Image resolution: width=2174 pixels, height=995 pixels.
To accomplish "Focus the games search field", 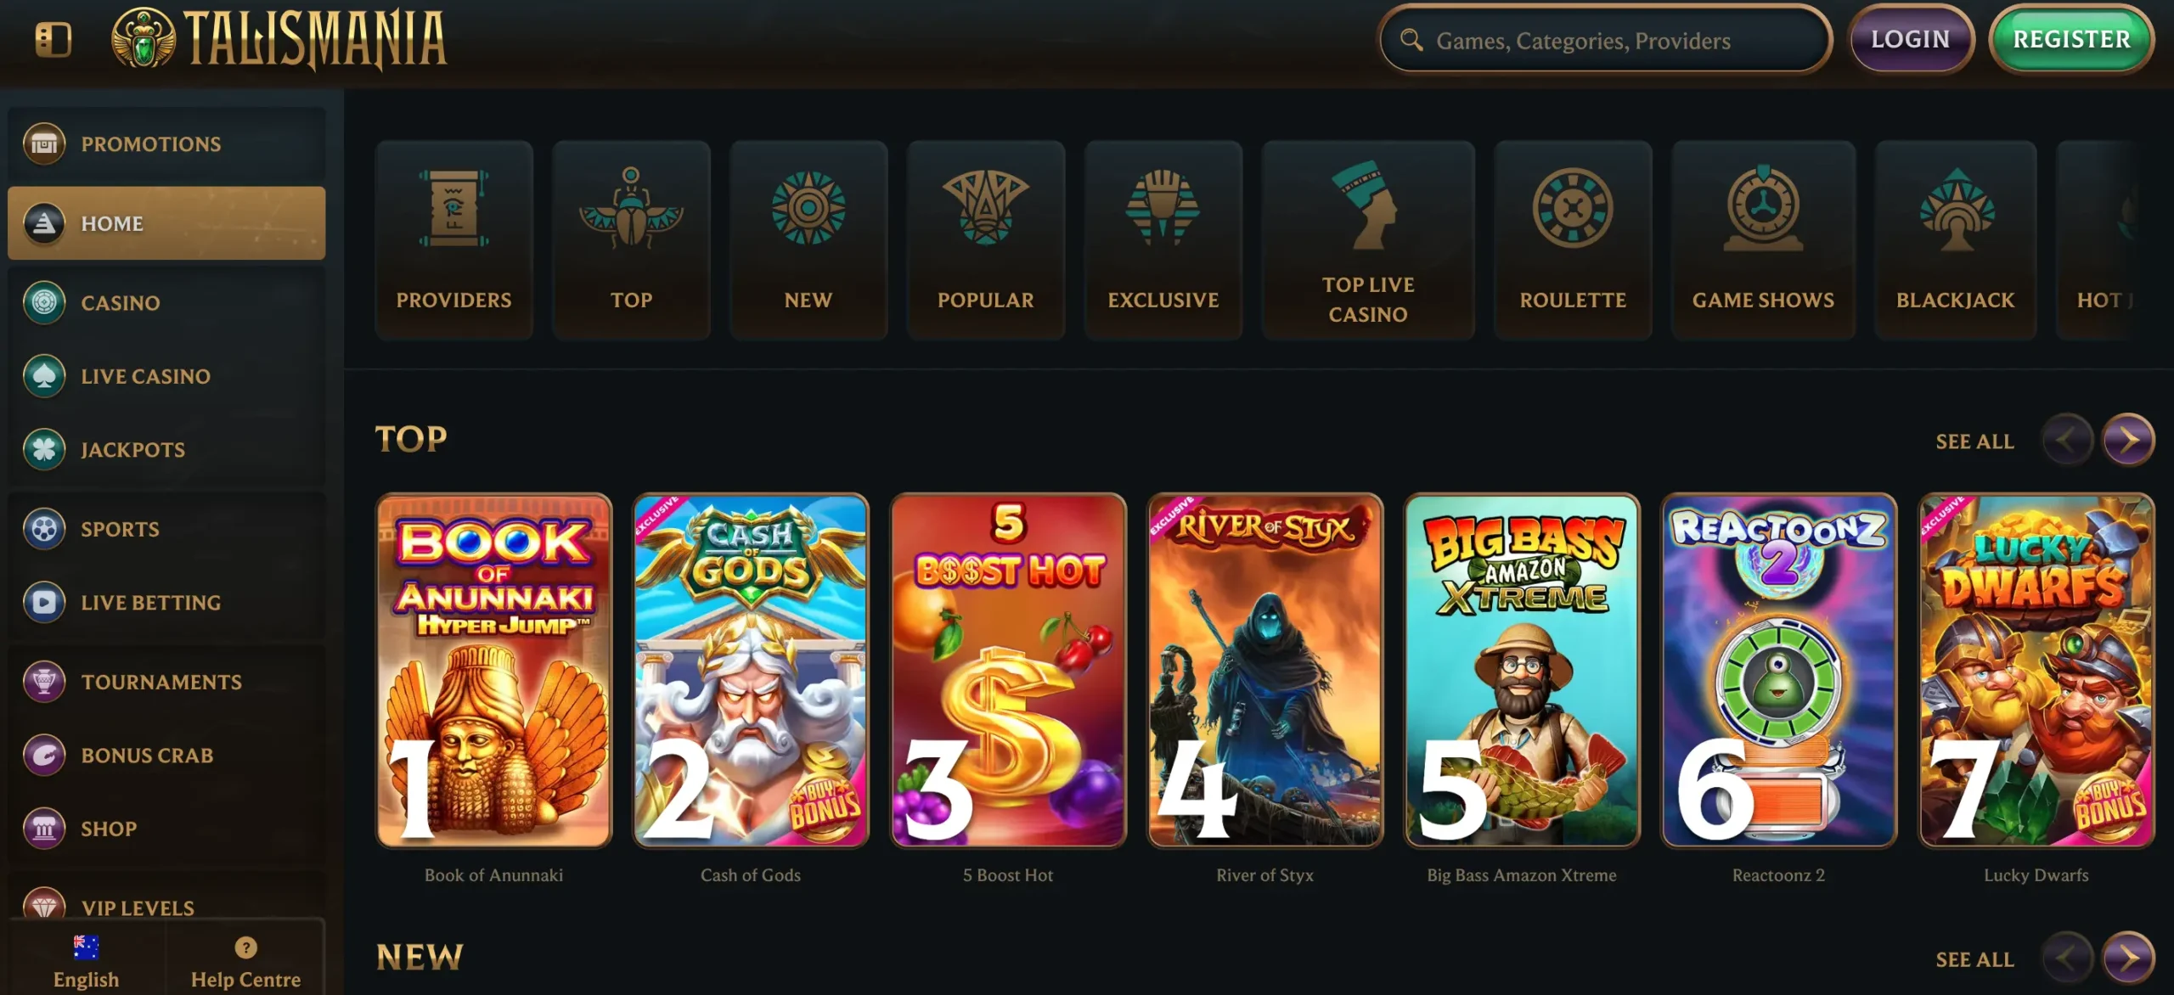I will 1604,40.
